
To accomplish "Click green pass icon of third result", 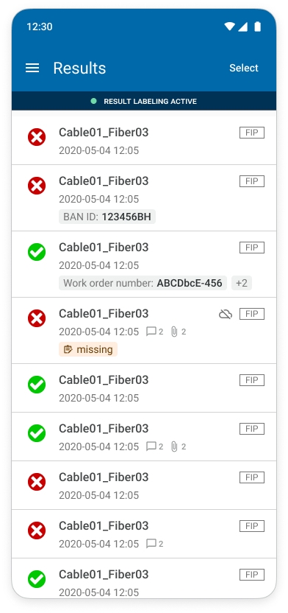I will point(37,252).
